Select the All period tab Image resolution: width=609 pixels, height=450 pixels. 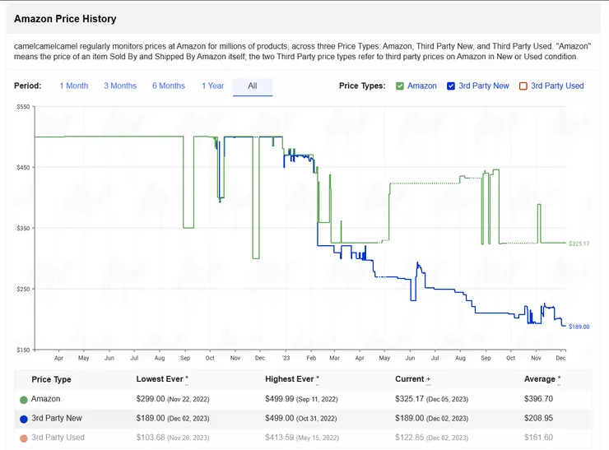253,86
